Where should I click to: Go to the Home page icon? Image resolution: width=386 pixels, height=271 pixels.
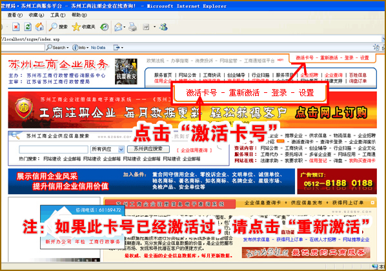tap(39, 27)
